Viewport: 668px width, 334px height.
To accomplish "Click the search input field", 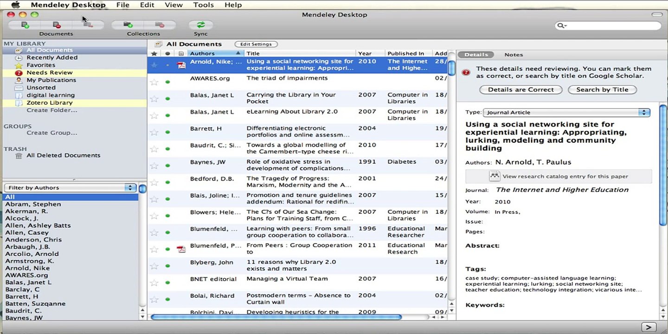I will click(608, 26).
